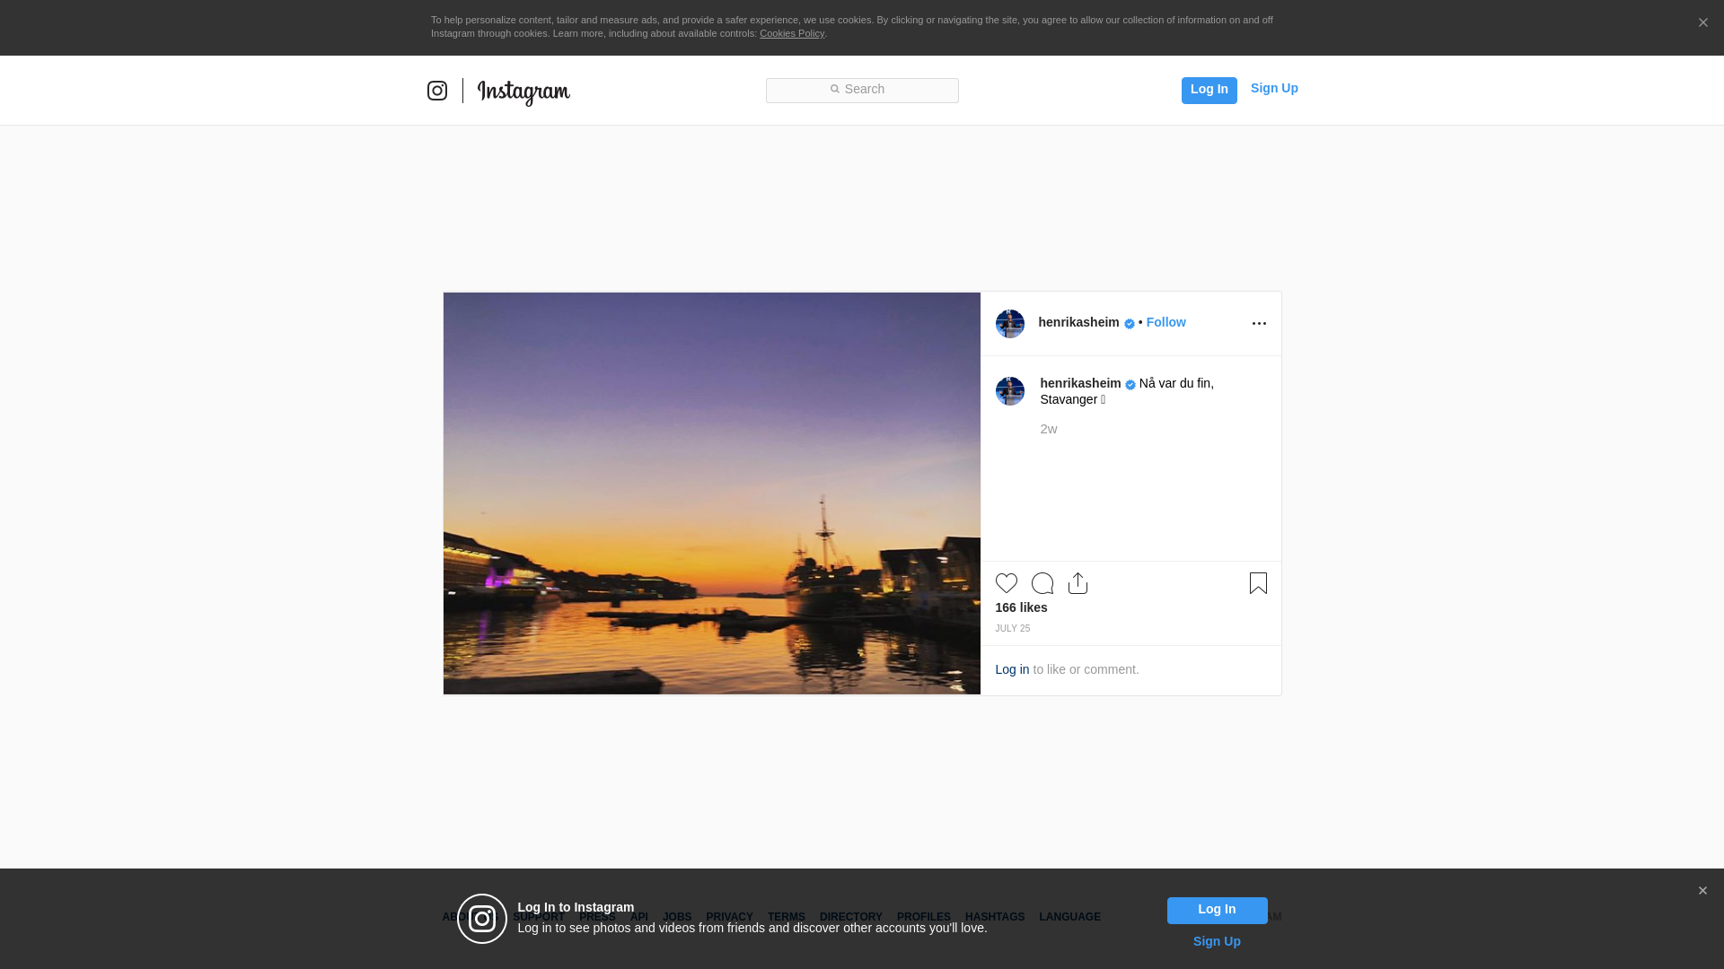
Task: Click the 2w timestamp under caption
Action: tap(1048, 429)
